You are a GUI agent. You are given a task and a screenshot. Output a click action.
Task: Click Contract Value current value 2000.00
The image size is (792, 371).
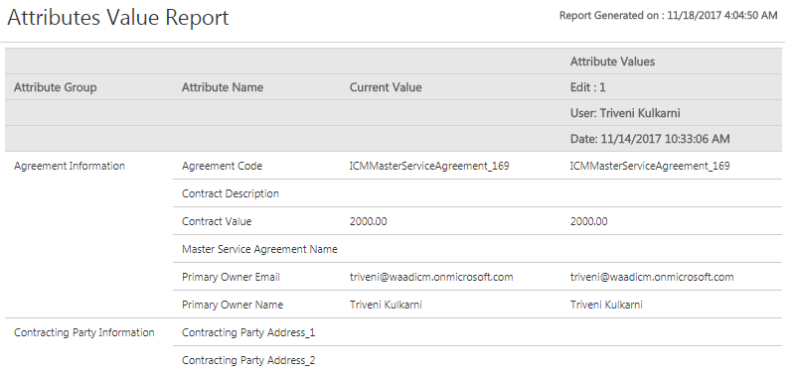369,221
